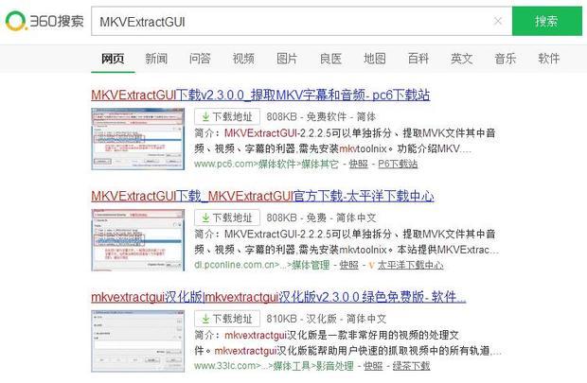587x383 pixels.
Task: Click the download arrow icon in pc6 result
Action: (x=205, y=117)
